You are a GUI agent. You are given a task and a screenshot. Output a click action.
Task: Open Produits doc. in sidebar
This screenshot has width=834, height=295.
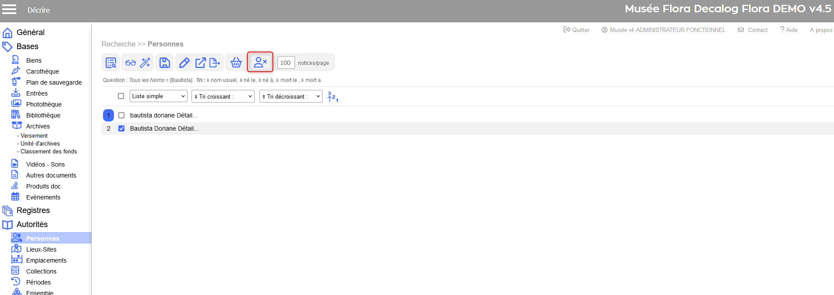point(44,186)
